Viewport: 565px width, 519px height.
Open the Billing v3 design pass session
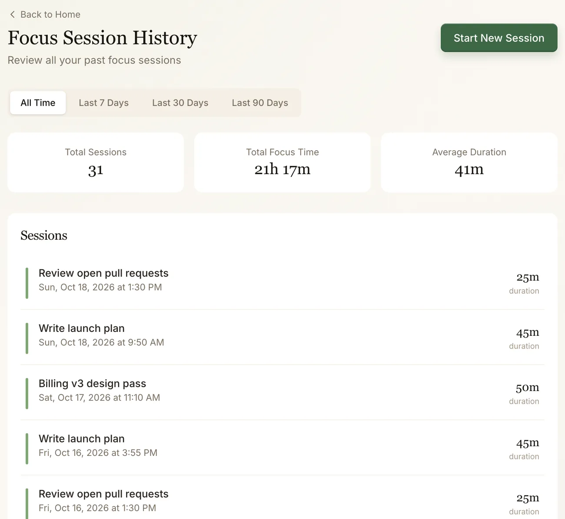pos(282,393)
